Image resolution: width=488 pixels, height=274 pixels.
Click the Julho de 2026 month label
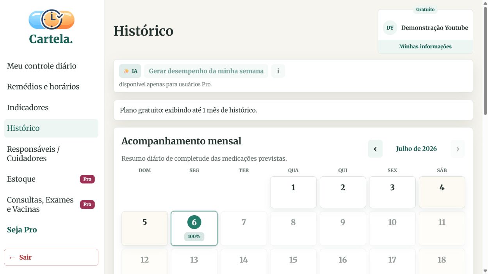tap(416, 149)
